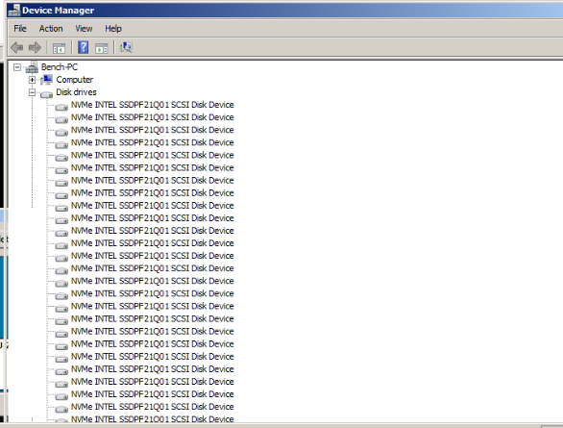
Task: Select the Computer tree label
Action: tap(74, 80)
